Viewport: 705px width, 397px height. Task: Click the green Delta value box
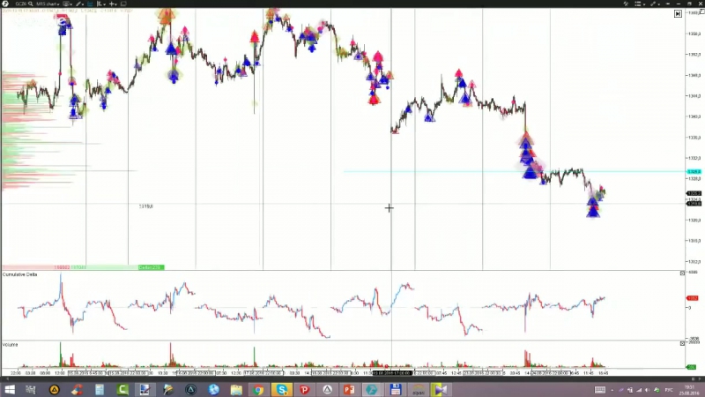click(151, 267)
